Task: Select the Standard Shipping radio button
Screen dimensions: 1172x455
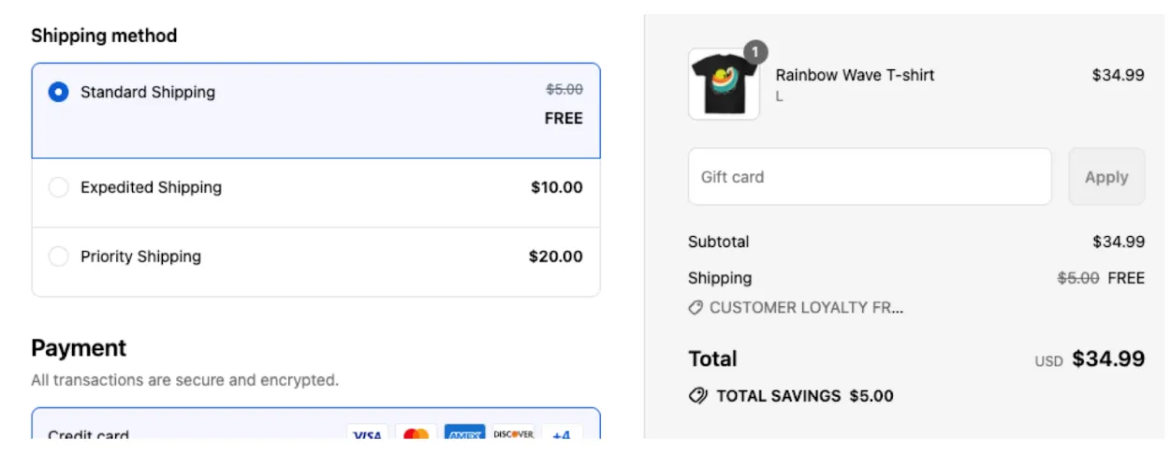Action: click(x=58, y=92)
